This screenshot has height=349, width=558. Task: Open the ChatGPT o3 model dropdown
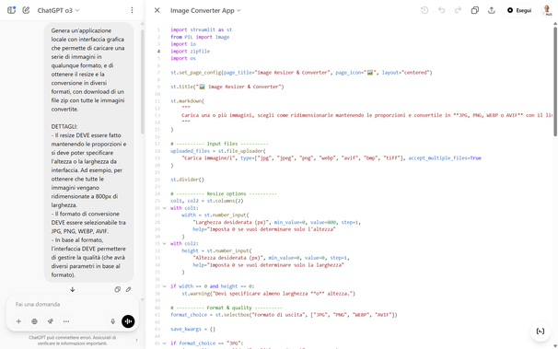tap(58, 10)
